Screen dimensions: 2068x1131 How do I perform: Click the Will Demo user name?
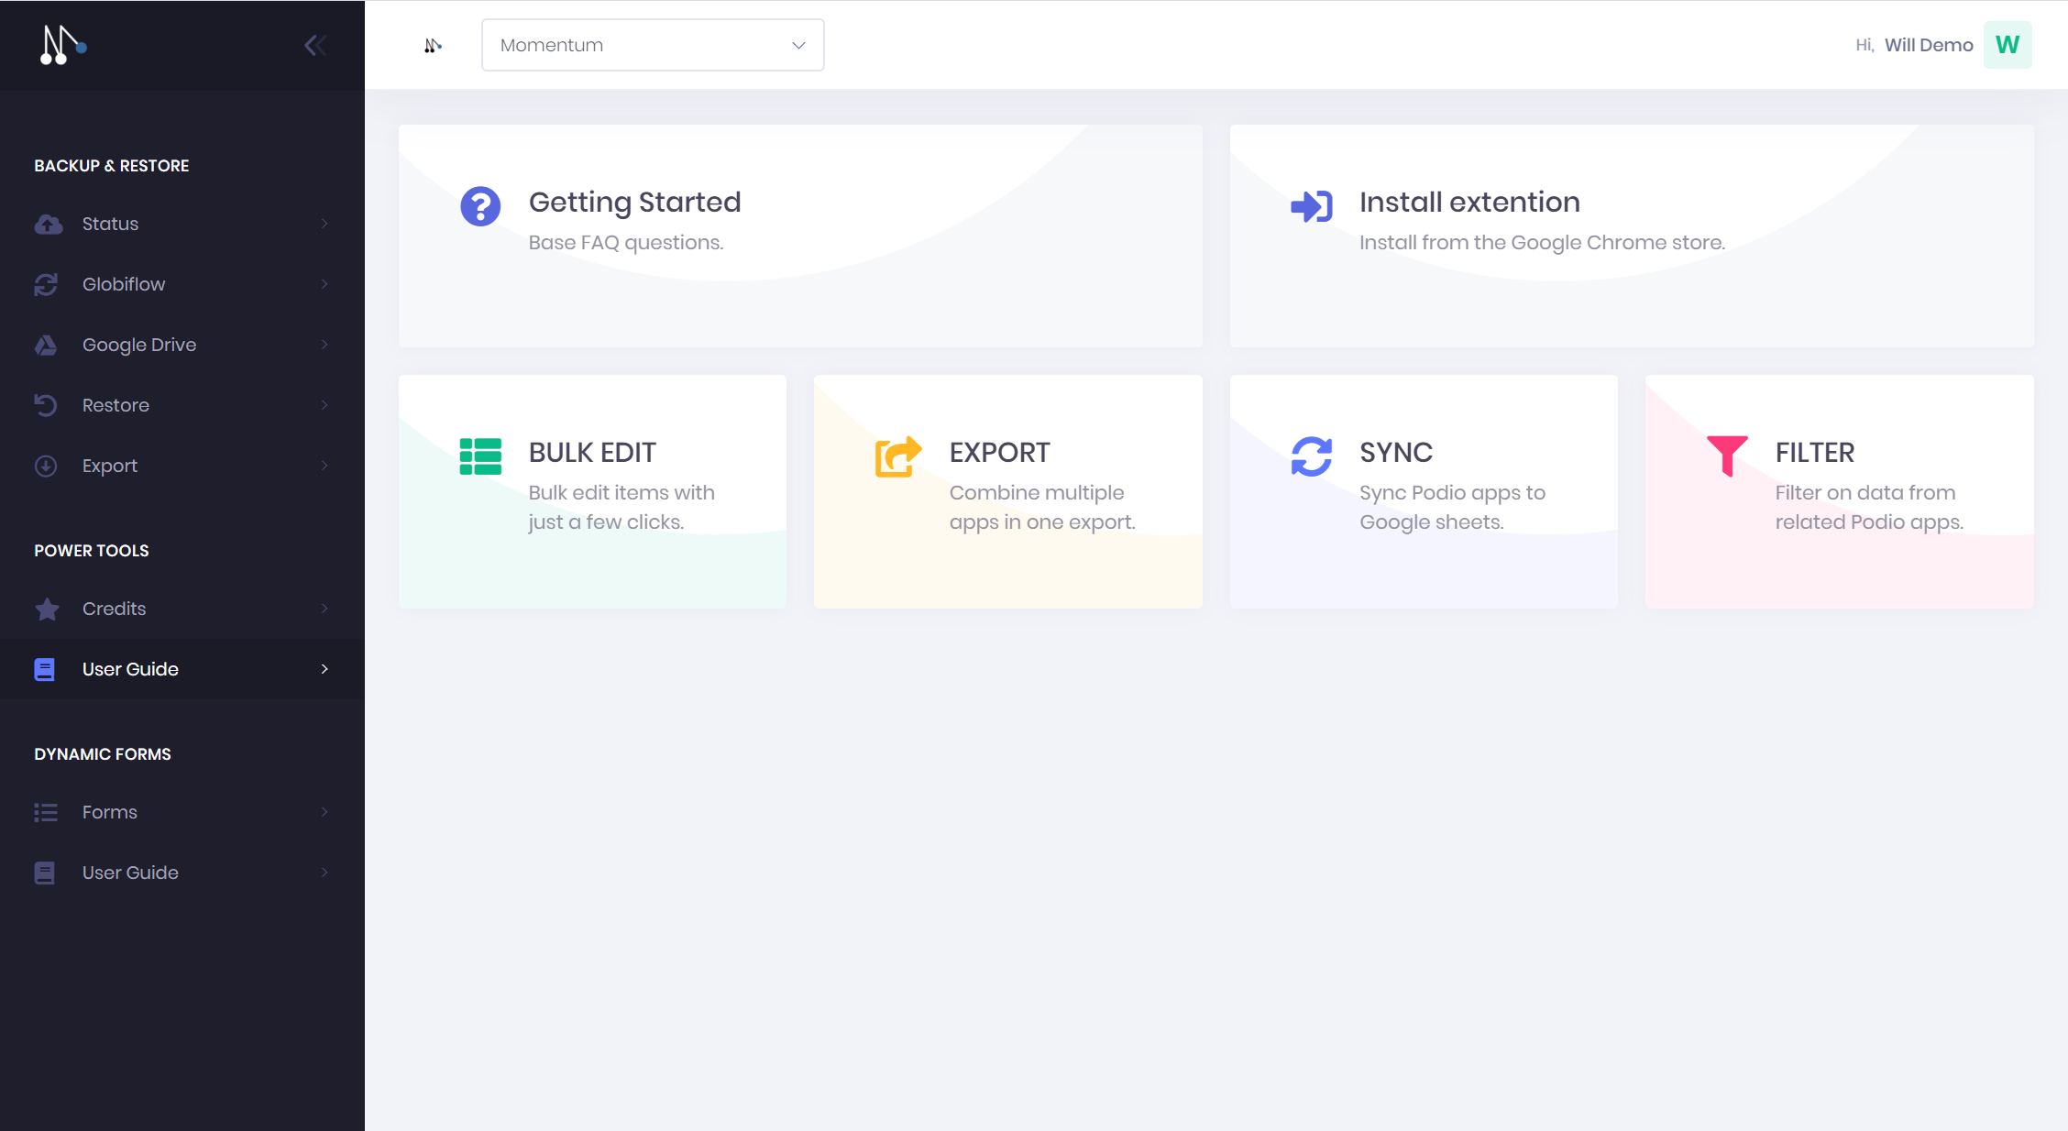click(1928, 45)
